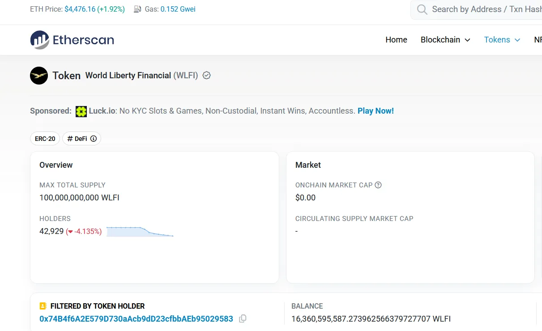
Task: Click the Etherscan logo
Action: pos(72,40)
